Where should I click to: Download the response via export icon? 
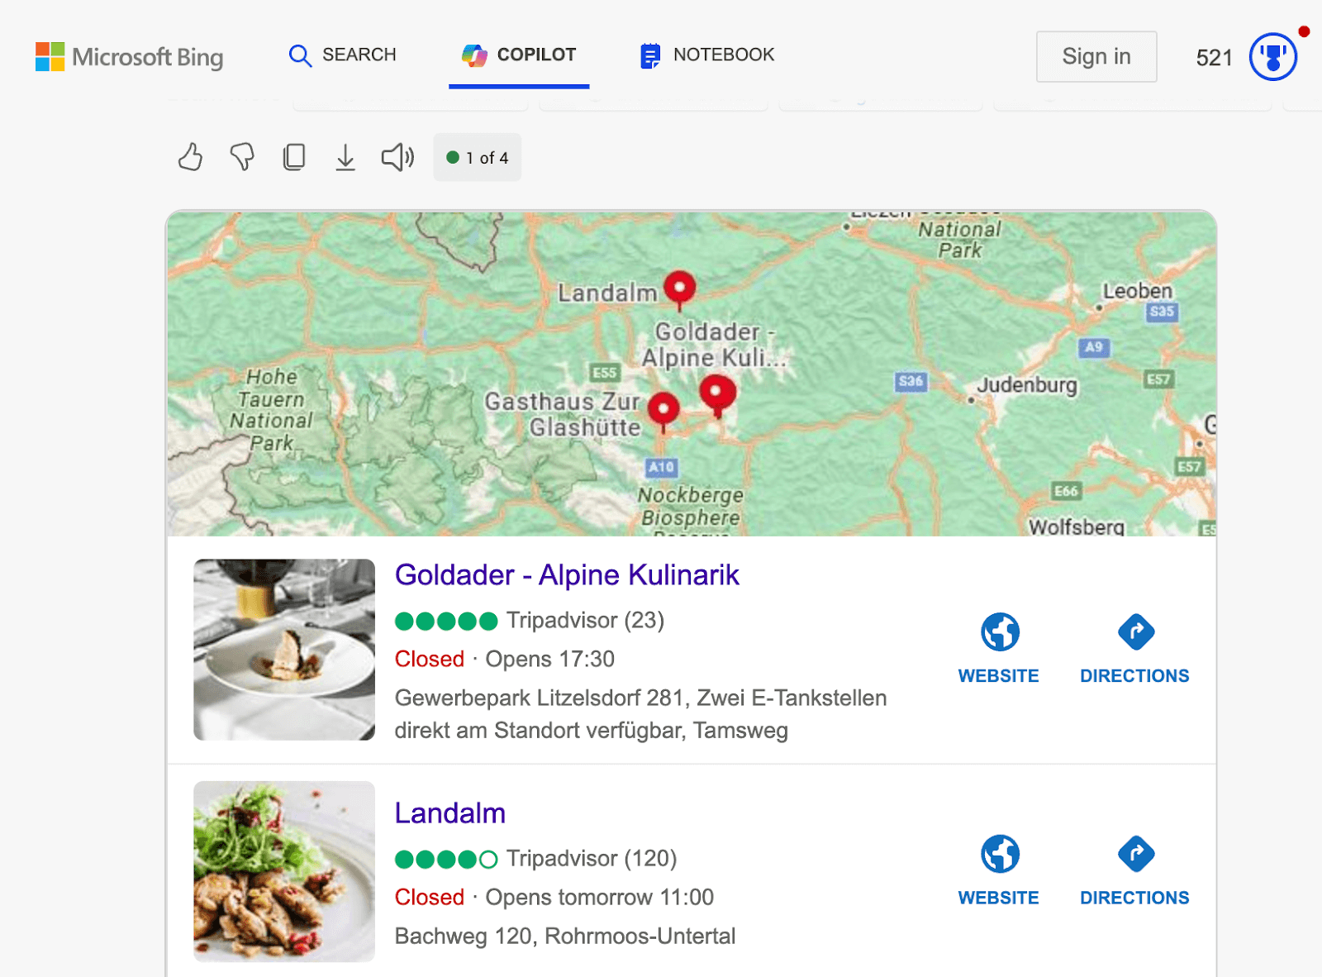tap(345, 157)
